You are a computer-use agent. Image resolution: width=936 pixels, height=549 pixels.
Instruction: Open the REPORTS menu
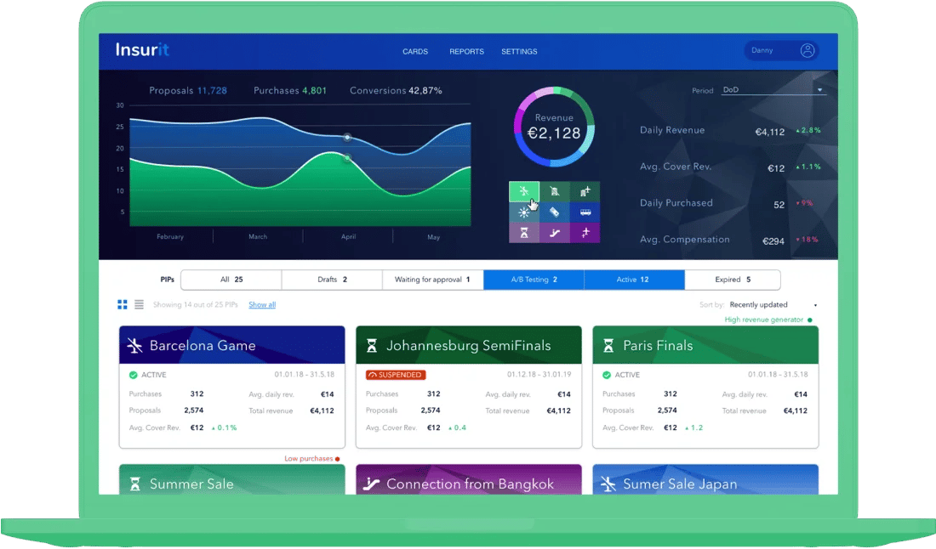pyautogui.click(x=467, y=52)
